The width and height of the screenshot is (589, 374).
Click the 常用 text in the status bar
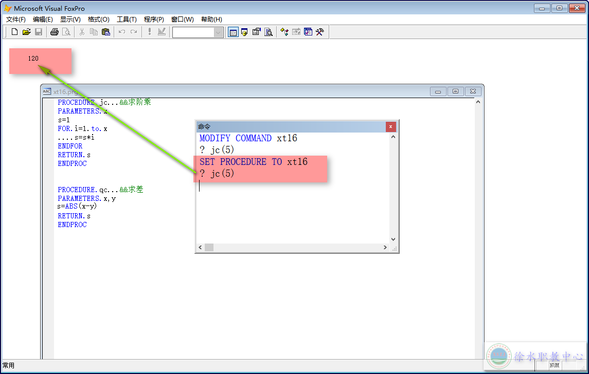click(8, 365)
